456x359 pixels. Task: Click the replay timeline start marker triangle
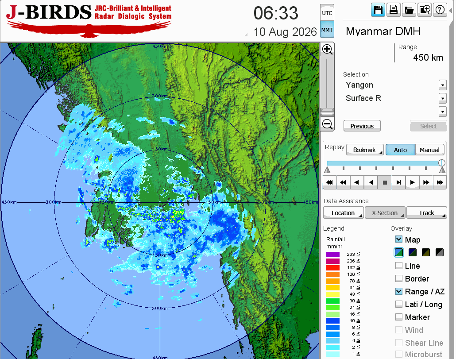pos(327,170)
